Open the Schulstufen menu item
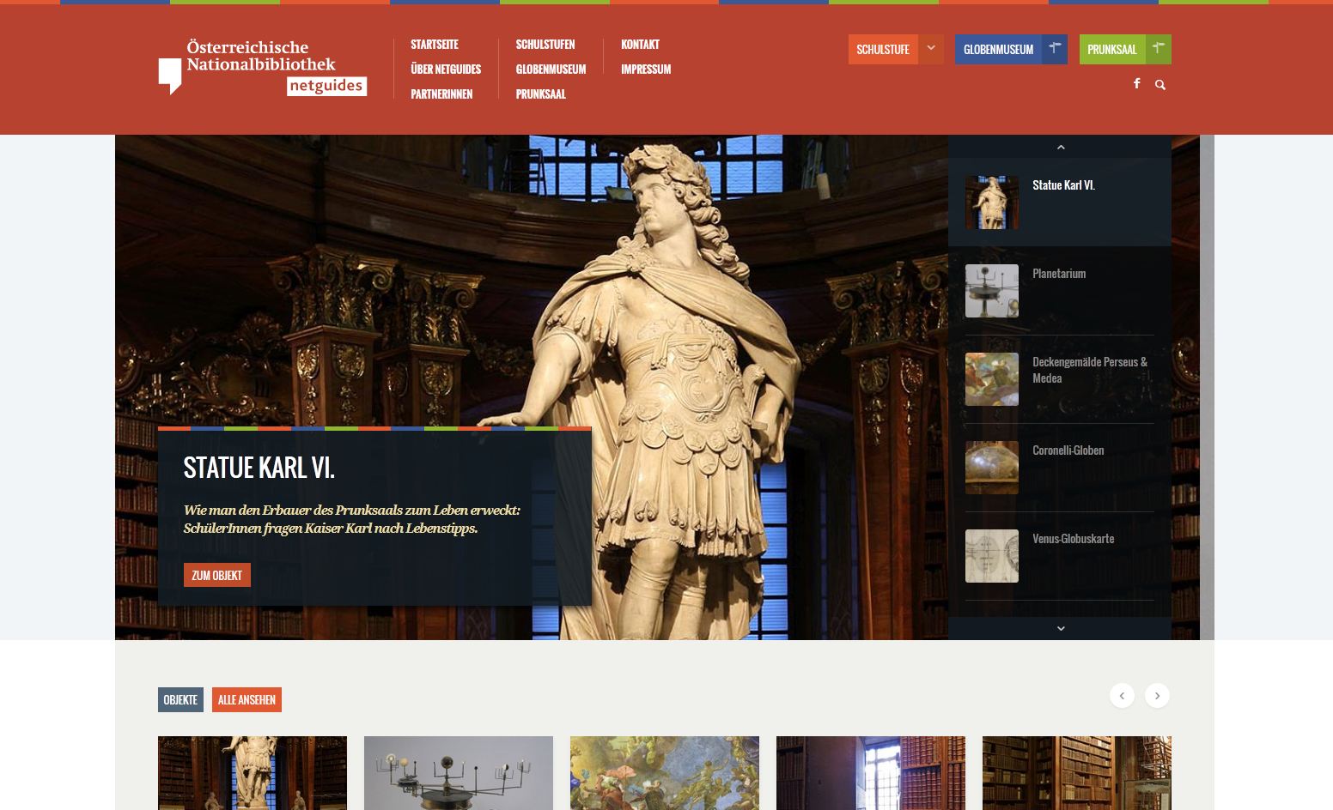 (x=545, y=45)
